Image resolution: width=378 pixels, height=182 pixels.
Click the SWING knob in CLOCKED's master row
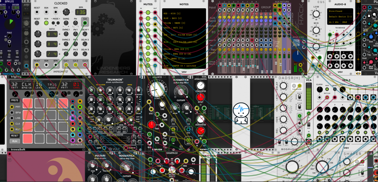click(66, 23)
